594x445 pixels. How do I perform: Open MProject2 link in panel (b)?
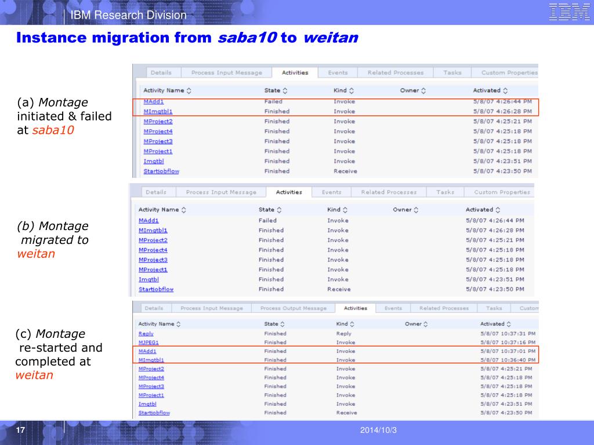click(153, 240)
